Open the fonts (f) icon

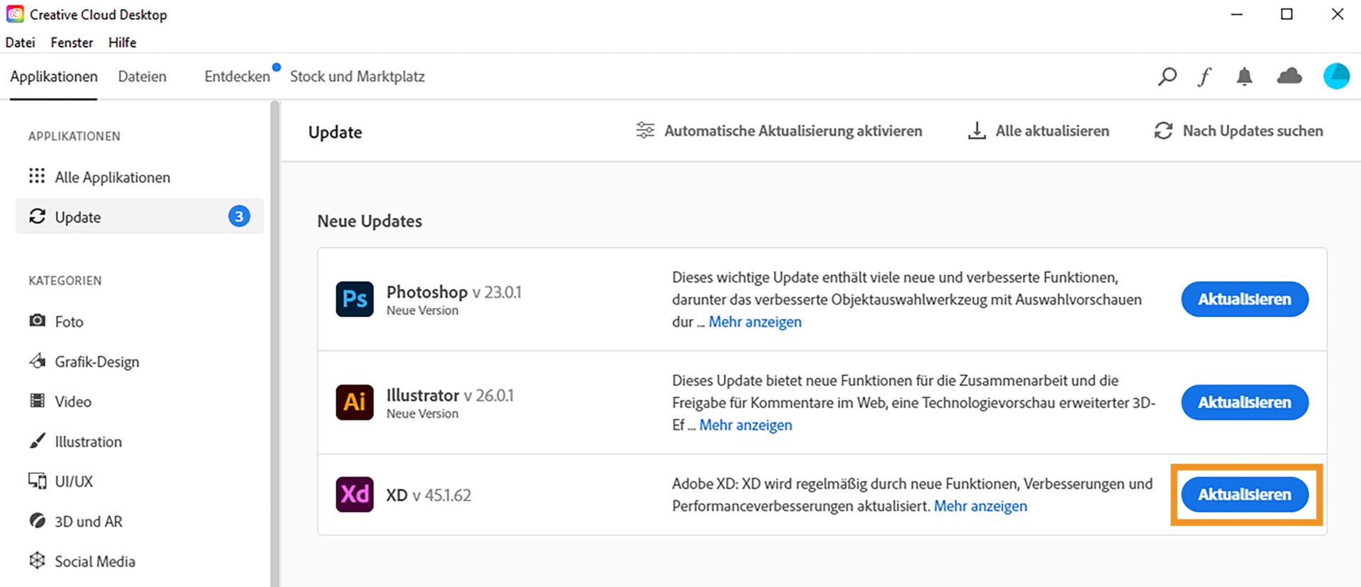[x=1204, y=76]
